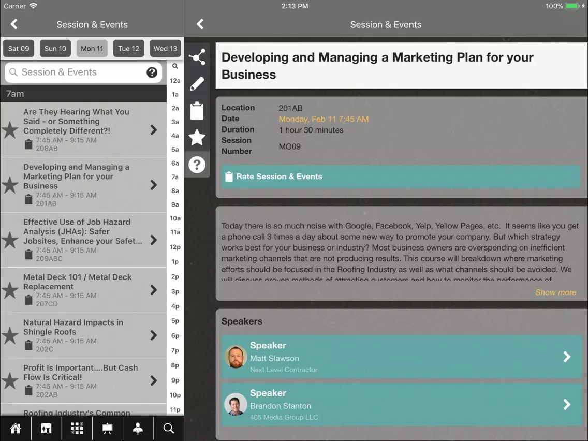The image size is (588, 441).
Task: Tap the share icon in the side toolbar
Action: click(x=197, y=57)
